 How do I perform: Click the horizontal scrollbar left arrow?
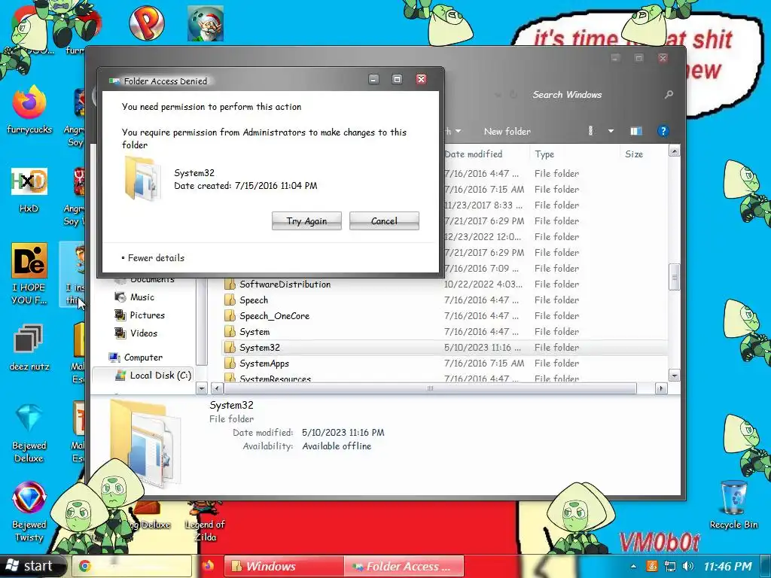tap(216, 388)
